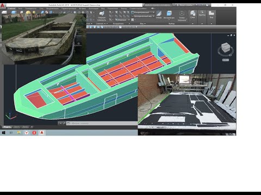261x195 pixels.
Task: Click the Help icon in title bar
Action: click(207, 5)
